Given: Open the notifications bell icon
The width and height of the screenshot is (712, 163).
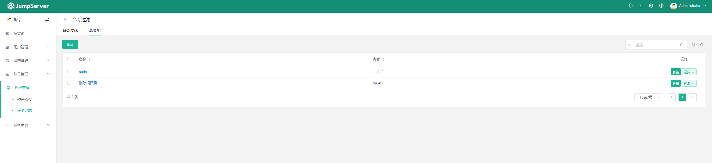Looking at the screenshot, I should click(x=631, y=6).
